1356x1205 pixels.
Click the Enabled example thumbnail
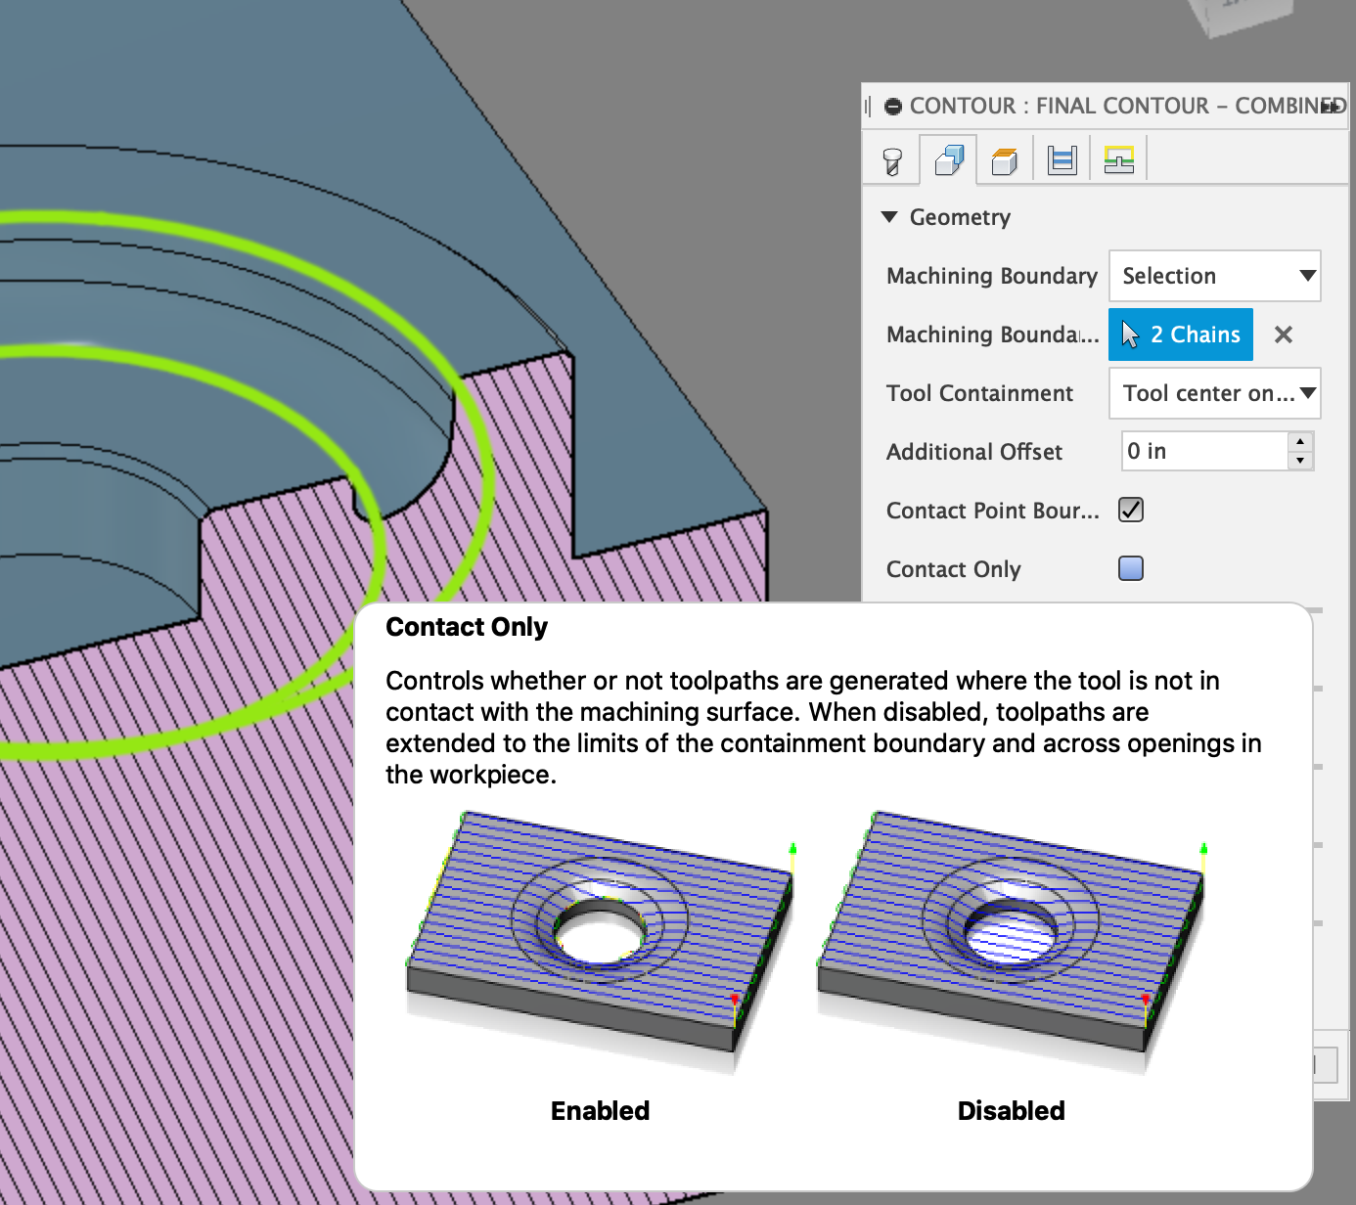(599, 929)
